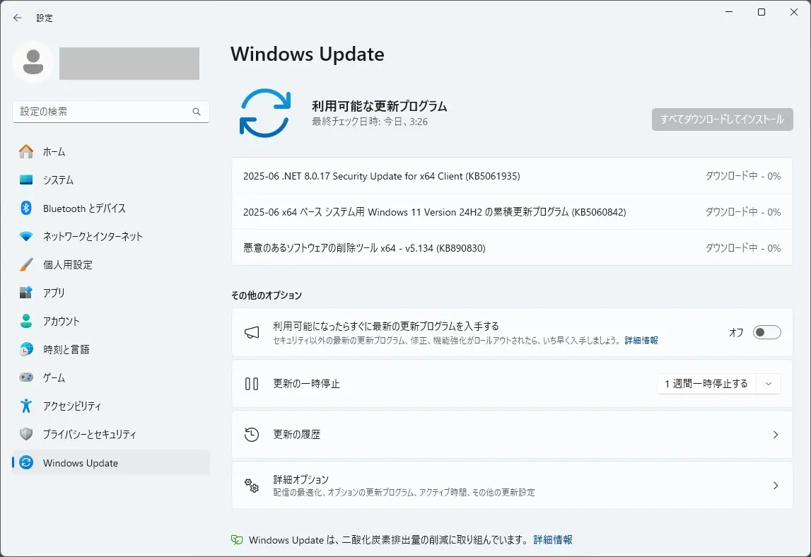
Task: Click the Windows Update page title
Action: 308,54
